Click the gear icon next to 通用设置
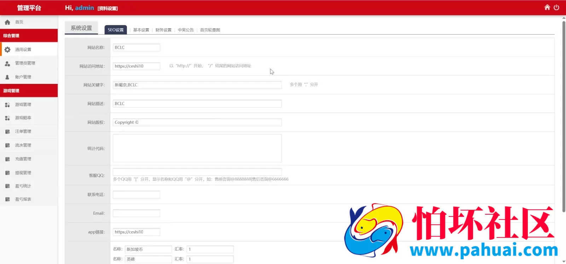 pyautogui.click(x=7, y=50)
